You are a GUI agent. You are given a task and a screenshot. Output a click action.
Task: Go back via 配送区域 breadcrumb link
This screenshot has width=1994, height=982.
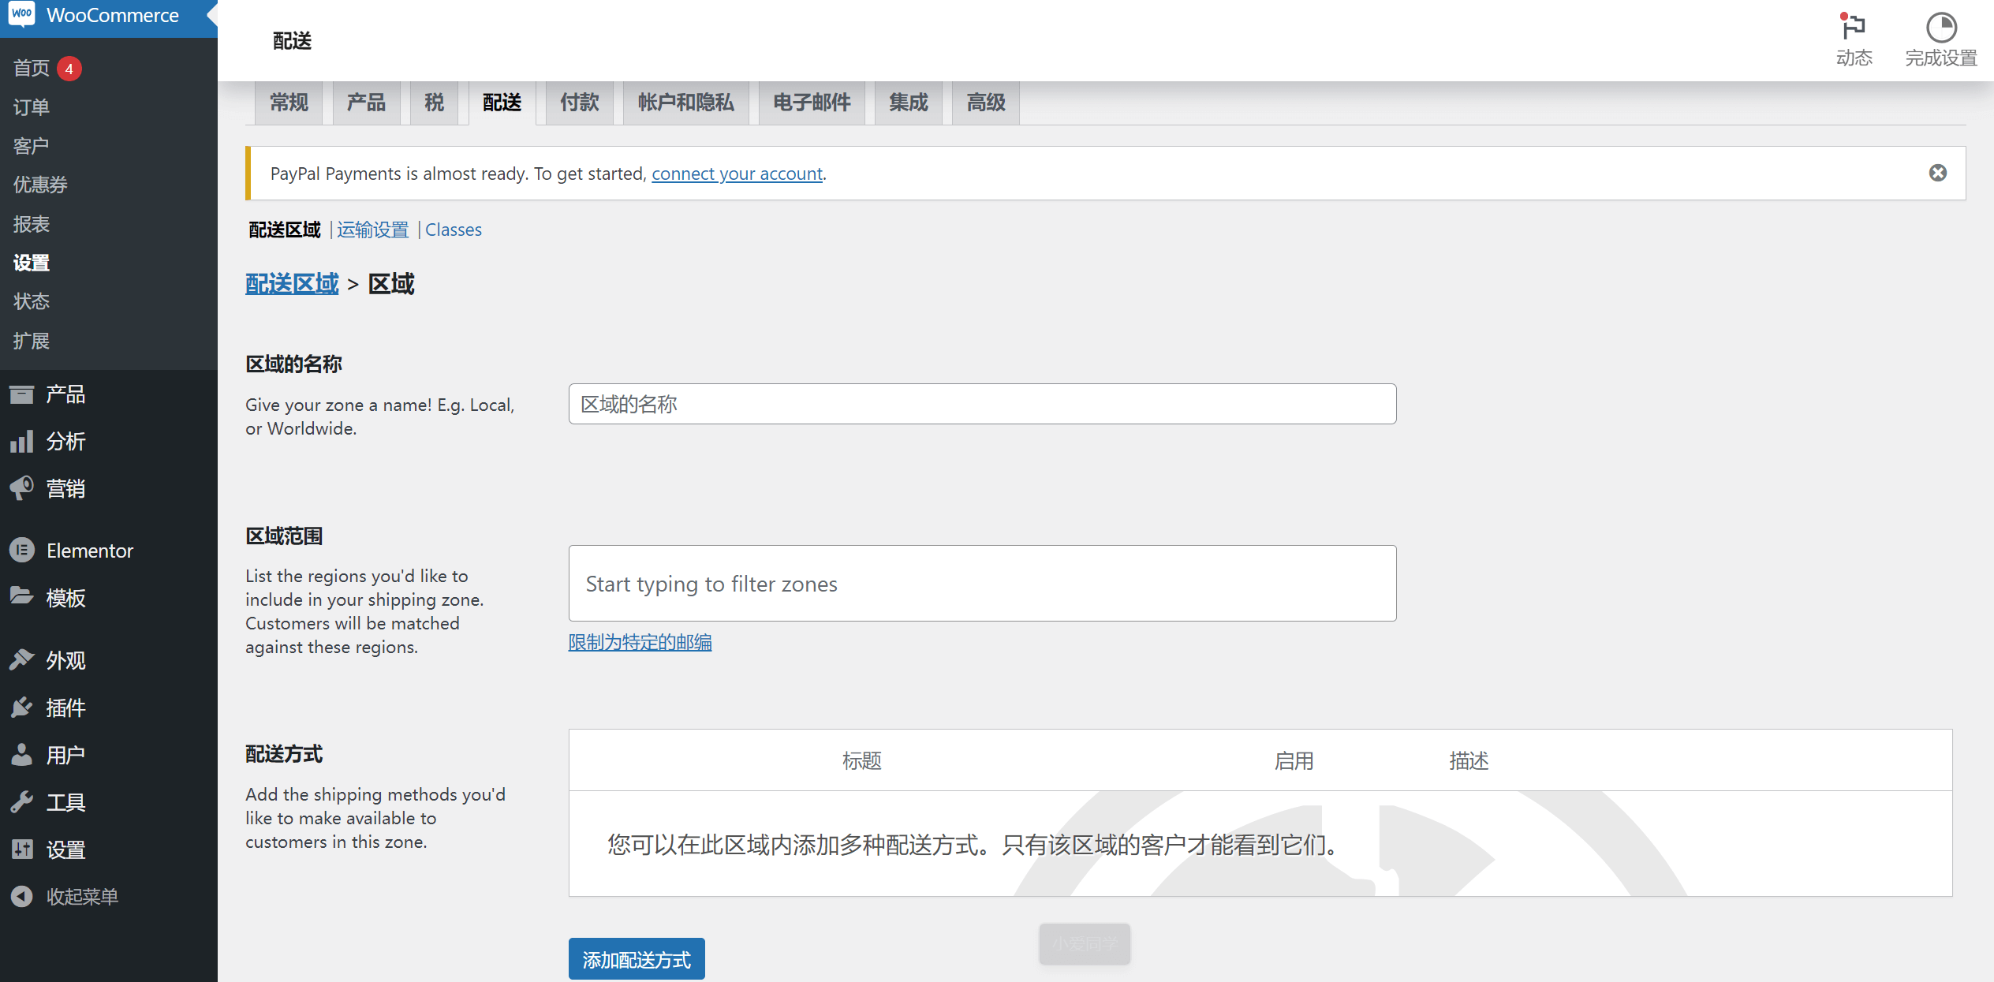coord(292,283)
